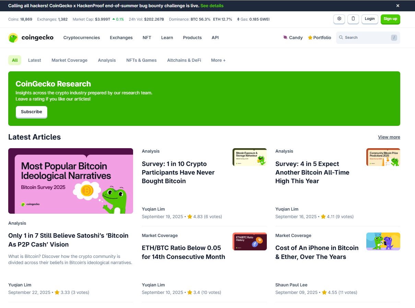Image resolution: width=415 pixels, height=308 pixels.
Task: Open the Cryptocurrencies navigation menu
Action: (x=82, y=38)
